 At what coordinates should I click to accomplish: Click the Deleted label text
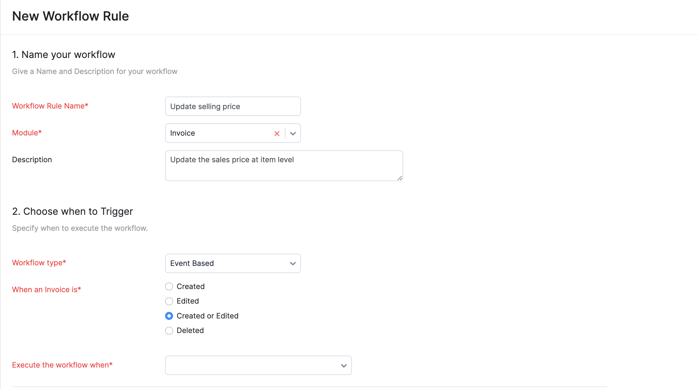190,330
